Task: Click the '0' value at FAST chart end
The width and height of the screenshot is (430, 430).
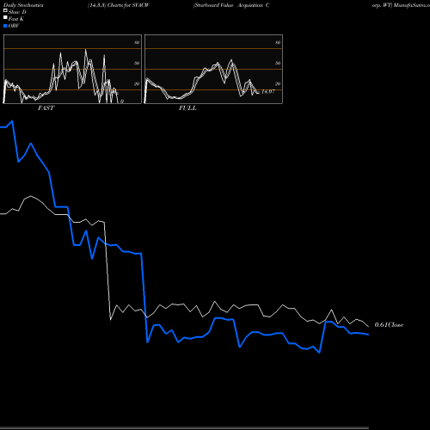Action: coord(122,101)
